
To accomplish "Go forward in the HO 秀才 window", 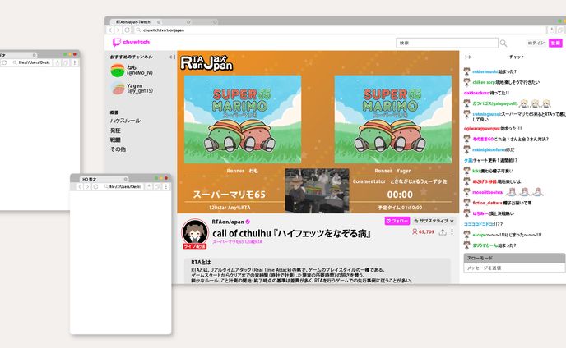I will click(x=87, y=186).
